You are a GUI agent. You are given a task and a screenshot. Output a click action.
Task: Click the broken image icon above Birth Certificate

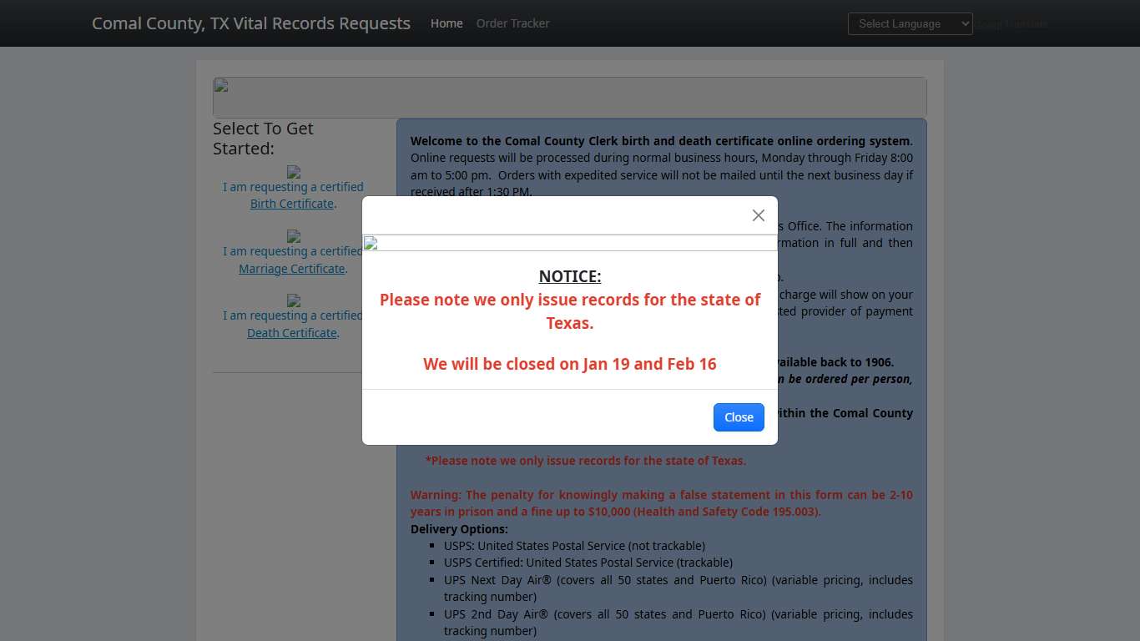point(294,172)
